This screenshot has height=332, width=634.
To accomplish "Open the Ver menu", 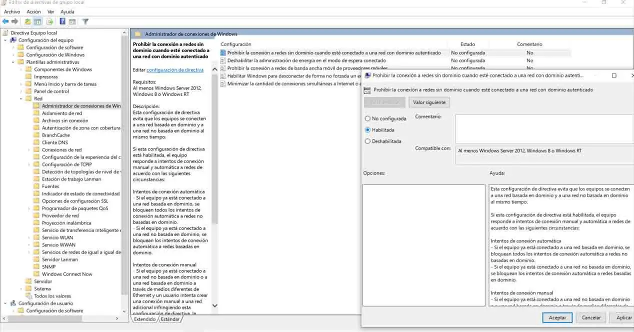I will click(x=50, y=11).
